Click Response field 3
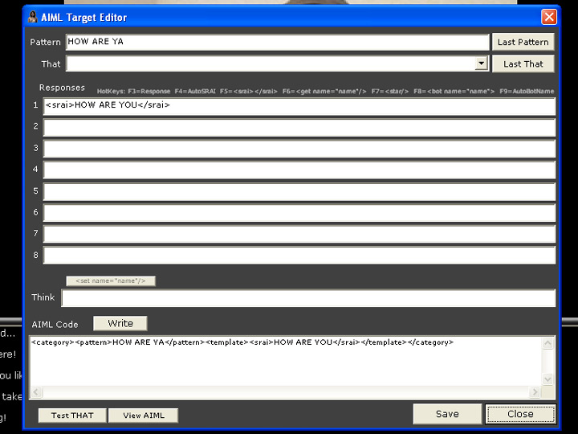Image resolution: width=578 pixels, height=434 pixels. [x=299, y=149]
